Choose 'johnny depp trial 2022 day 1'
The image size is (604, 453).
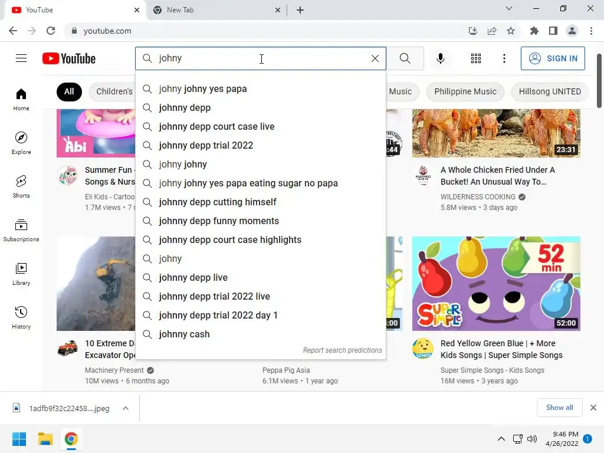261,316
